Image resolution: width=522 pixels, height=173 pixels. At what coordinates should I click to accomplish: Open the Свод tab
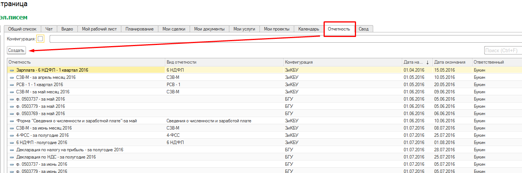(x=364, y=29)
